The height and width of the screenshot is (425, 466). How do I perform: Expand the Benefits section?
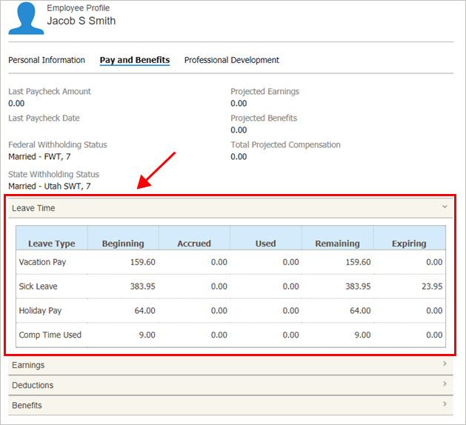pos(27,405)
